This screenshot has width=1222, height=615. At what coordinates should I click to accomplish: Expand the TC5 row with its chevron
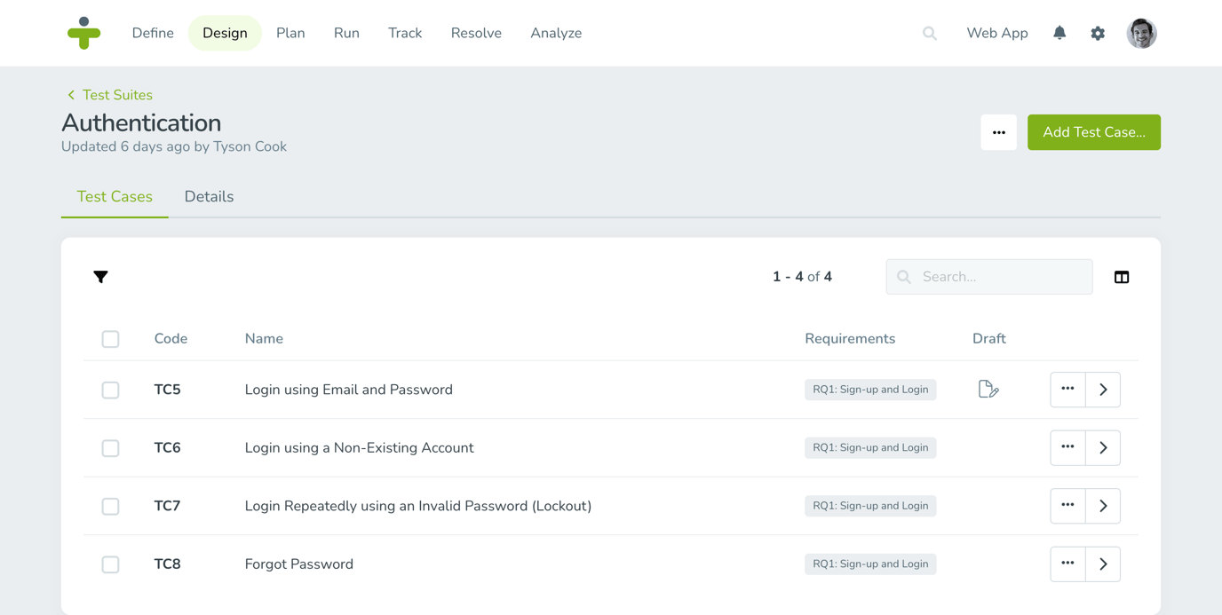tap(1102, 389)
